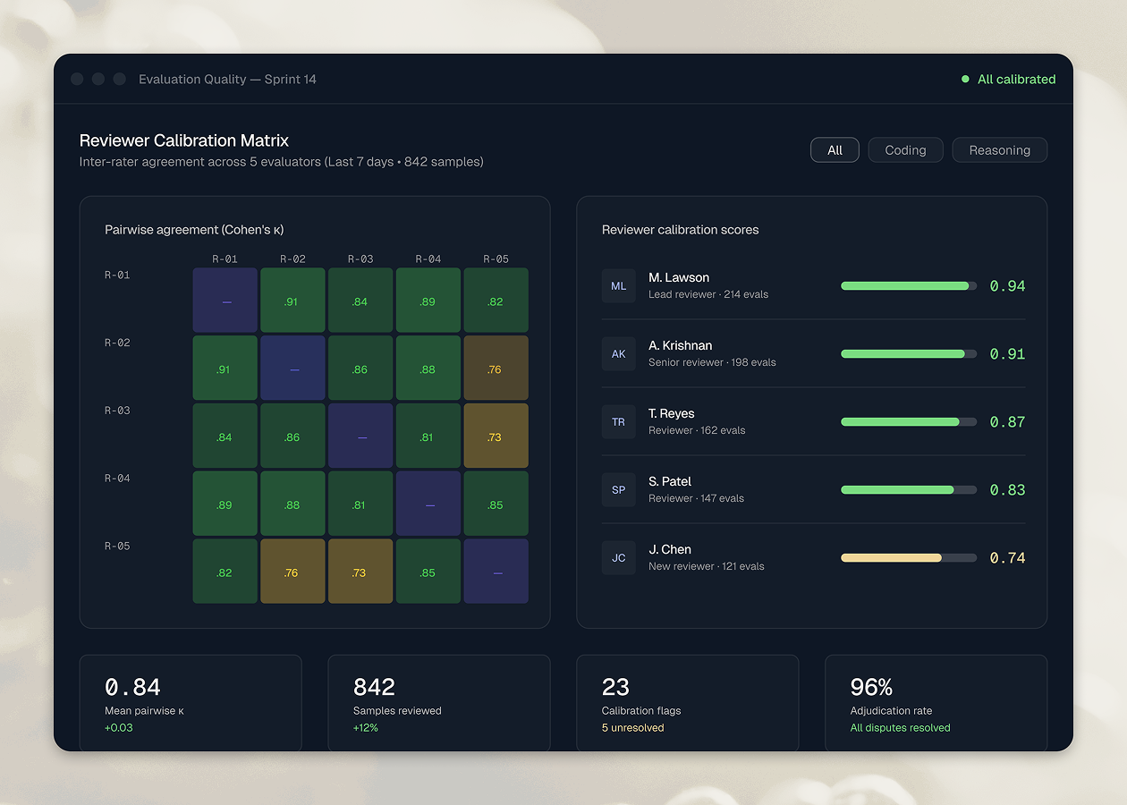Click the R-05 row label

coord(117,546)
